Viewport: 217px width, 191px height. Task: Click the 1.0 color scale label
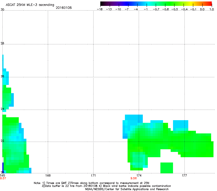pyautogui.click(x=212, y=9)
